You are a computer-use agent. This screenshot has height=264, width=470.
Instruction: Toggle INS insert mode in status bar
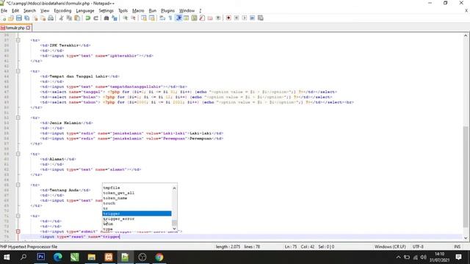pyautogui.click(x=457, y=246)
